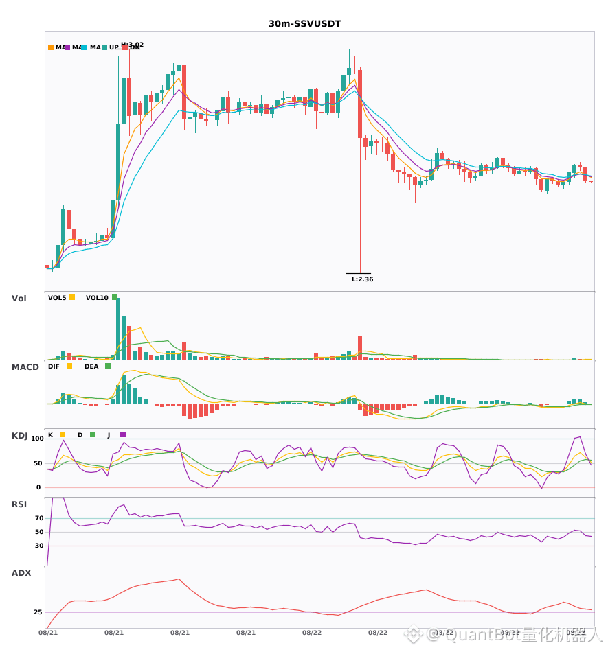Click the VOL5 legend text

coord(57,298)
